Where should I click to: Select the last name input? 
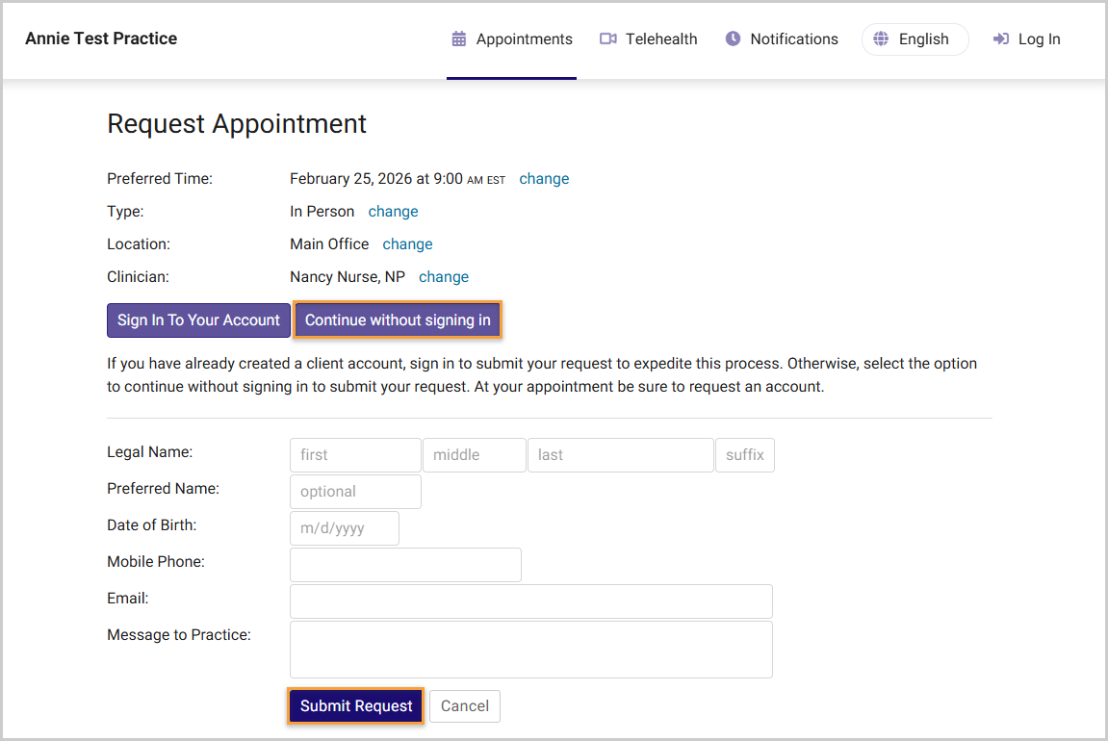[x=621, y=455]
